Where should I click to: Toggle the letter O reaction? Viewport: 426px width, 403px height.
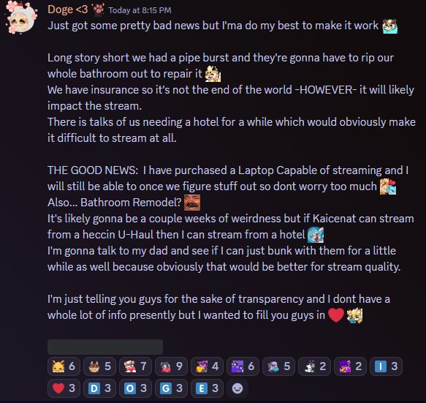pos(135,388)
